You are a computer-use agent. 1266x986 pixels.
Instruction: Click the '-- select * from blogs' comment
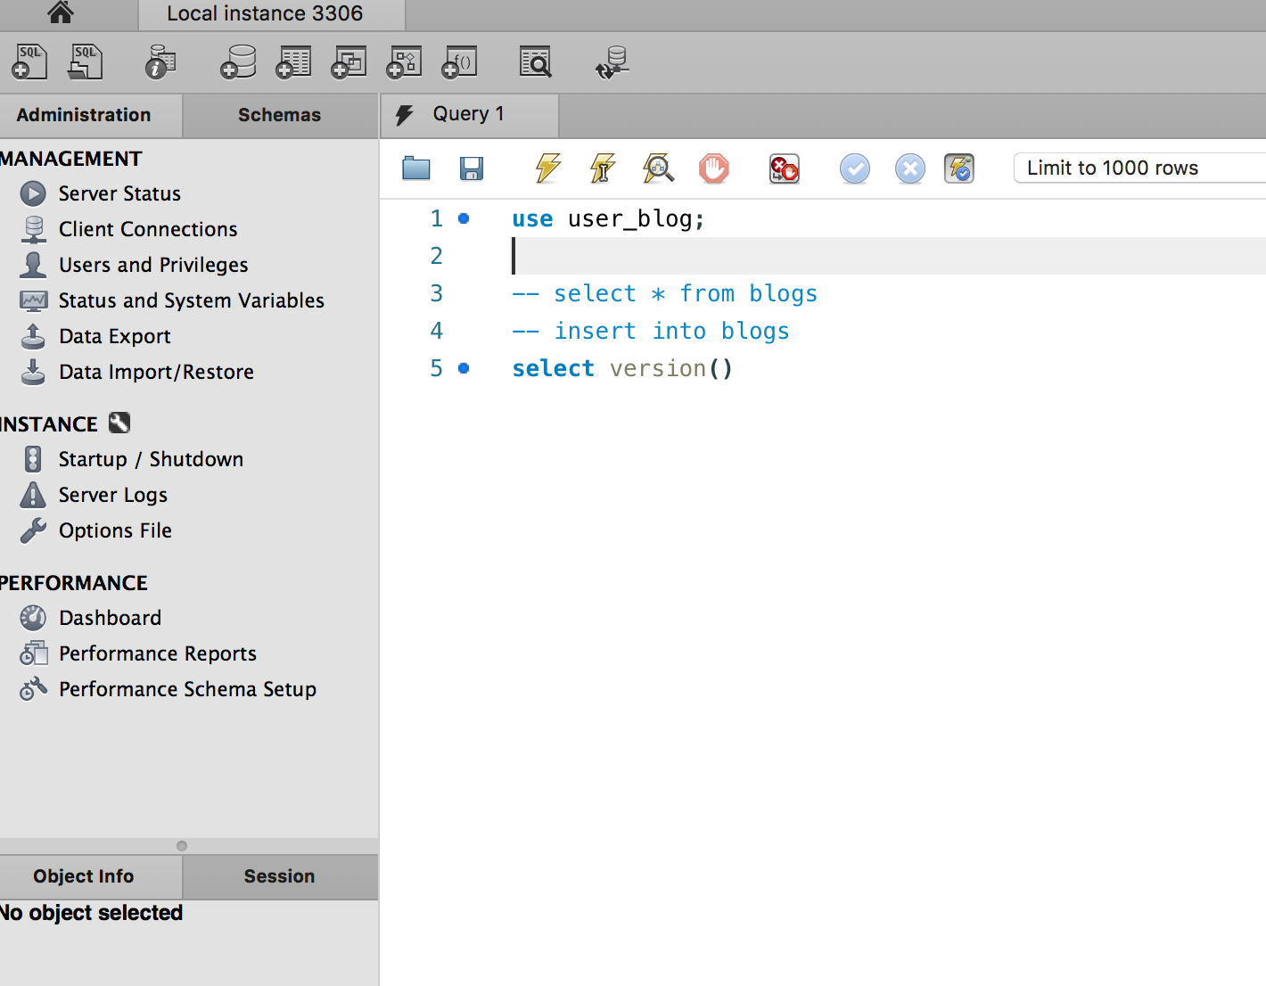click(664, 293)
